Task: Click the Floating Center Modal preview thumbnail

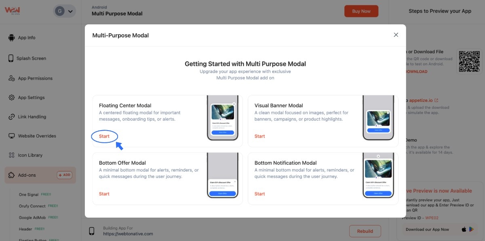Action: pos(223,118)
